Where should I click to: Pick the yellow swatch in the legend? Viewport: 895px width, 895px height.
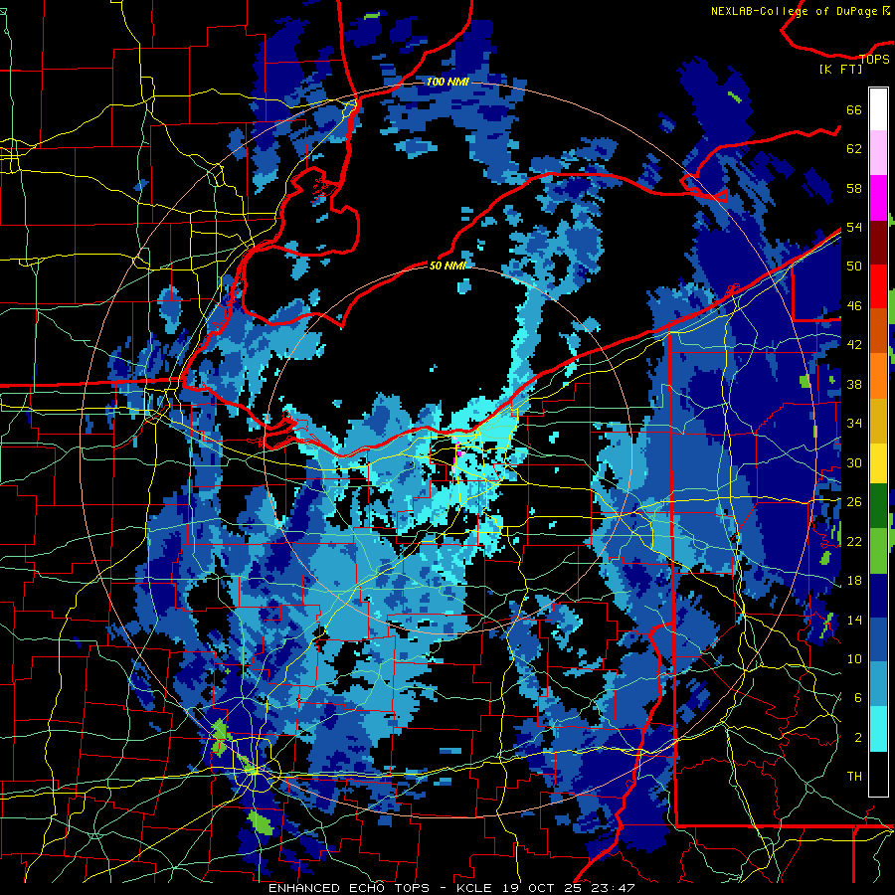click(878, 463)
